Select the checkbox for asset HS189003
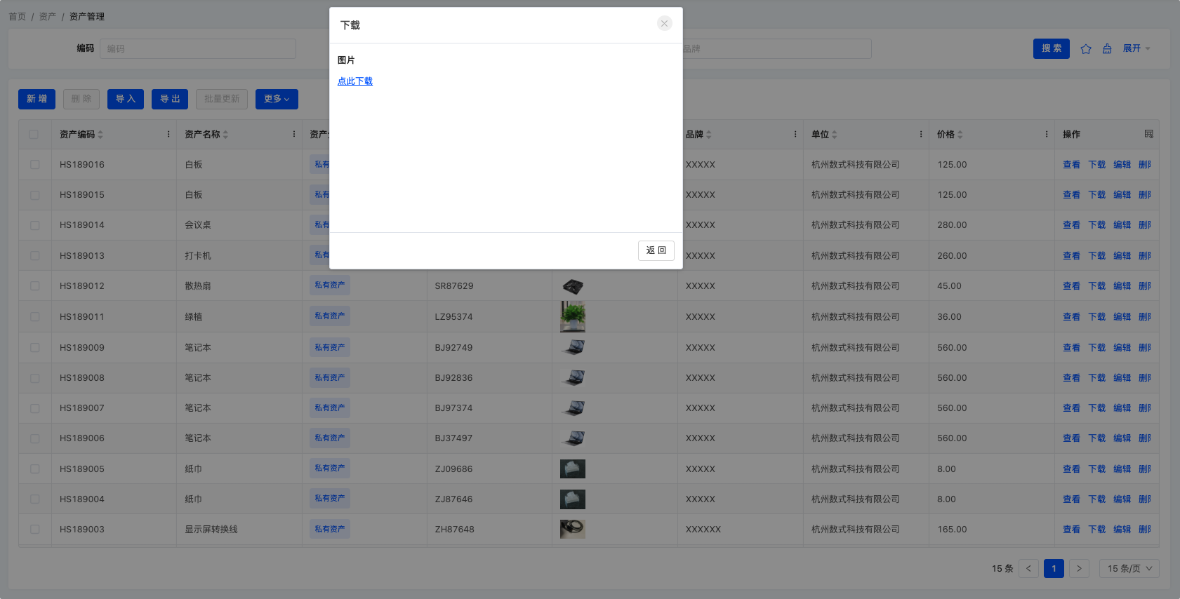 34,530
